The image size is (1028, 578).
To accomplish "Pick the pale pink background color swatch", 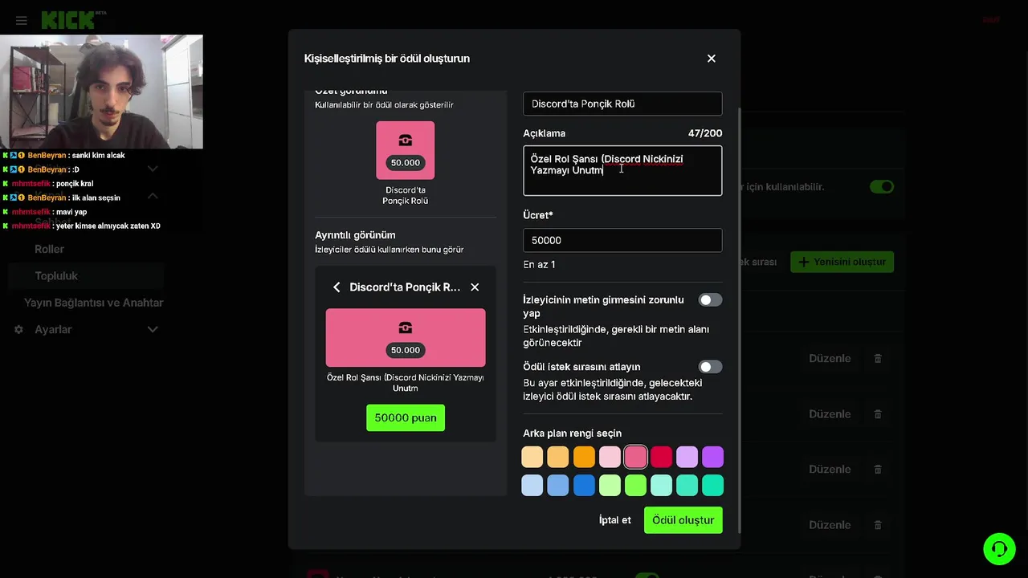I will tap(610, 457).
